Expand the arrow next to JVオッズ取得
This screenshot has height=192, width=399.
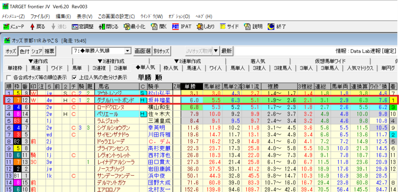[216, 51]
